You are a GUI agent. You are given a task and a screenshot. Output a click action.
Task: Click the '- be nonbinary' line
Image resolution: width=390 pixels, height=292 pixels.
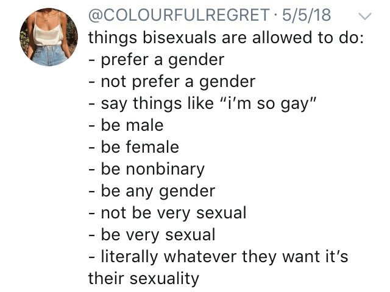click(x=146, y=169)
